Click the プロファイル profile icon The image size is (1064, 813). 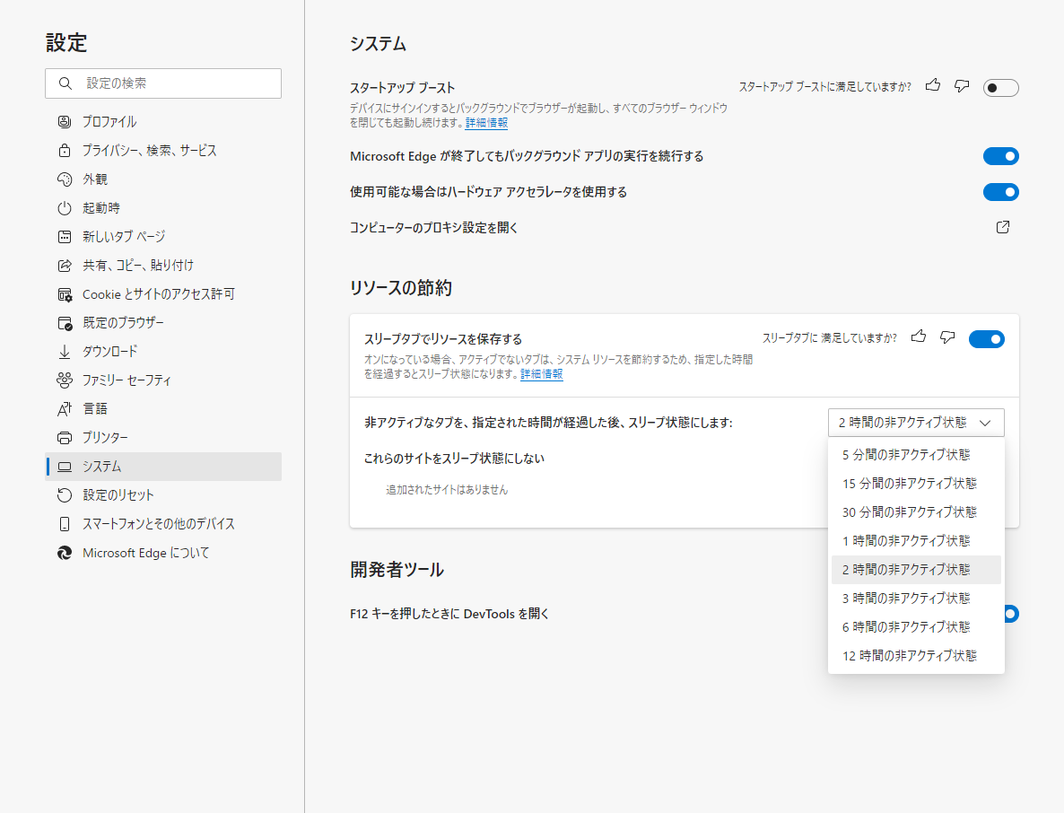tap(65, 122)
